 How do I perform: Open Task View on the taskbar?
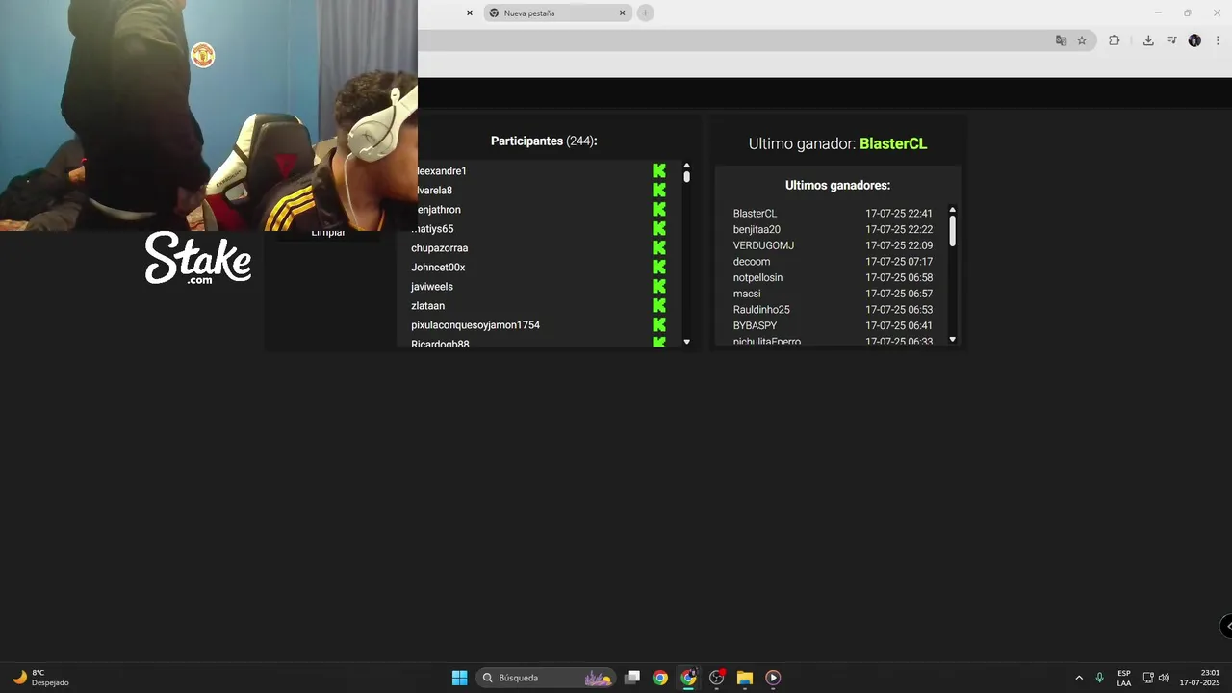pos(632,678)
